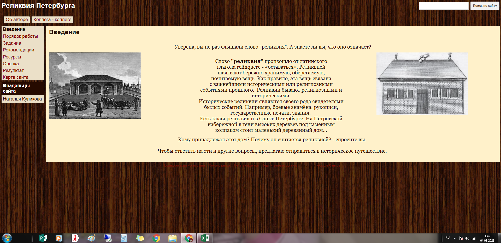Open Sticky Notes from the taskbar
This screenshot has height=243, width=501.
pos(140,238)
